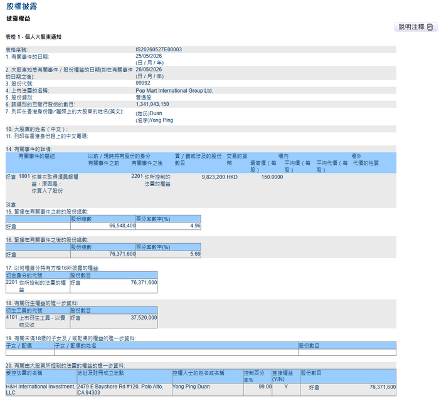The image size is (439, 401).
Task: Click 交易的貨幣 column header
Action: tap(237, 159)
